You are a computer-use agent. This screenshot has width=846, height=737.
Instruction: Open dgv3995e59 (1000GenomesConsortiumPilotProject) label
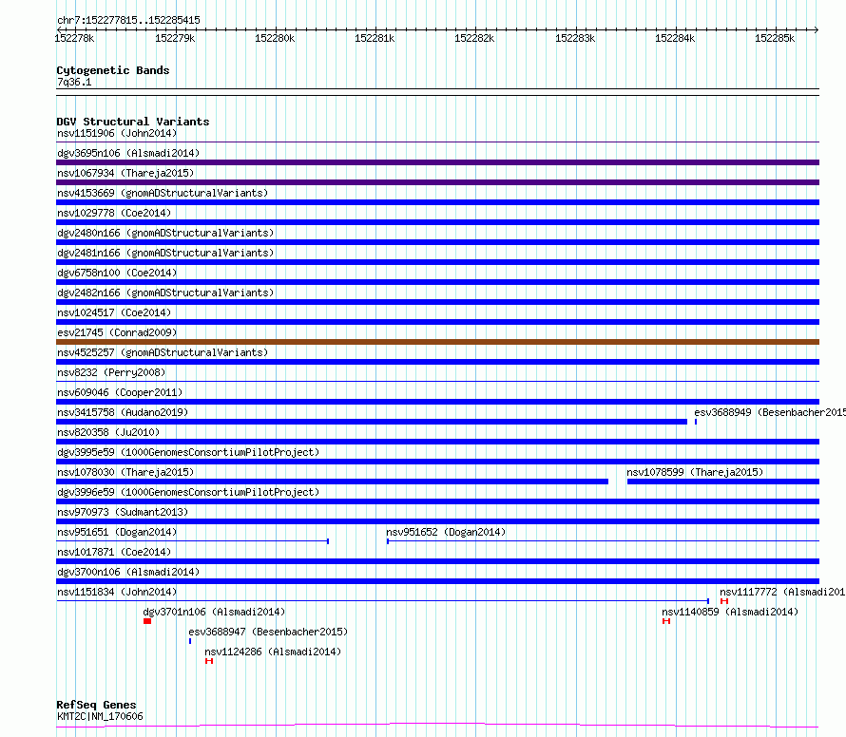(188, 452)
